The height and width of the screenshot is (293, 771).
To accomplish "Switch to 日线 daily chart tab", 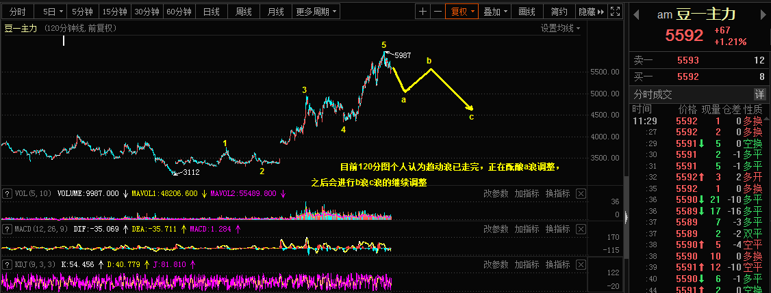I will pos(212,12).
